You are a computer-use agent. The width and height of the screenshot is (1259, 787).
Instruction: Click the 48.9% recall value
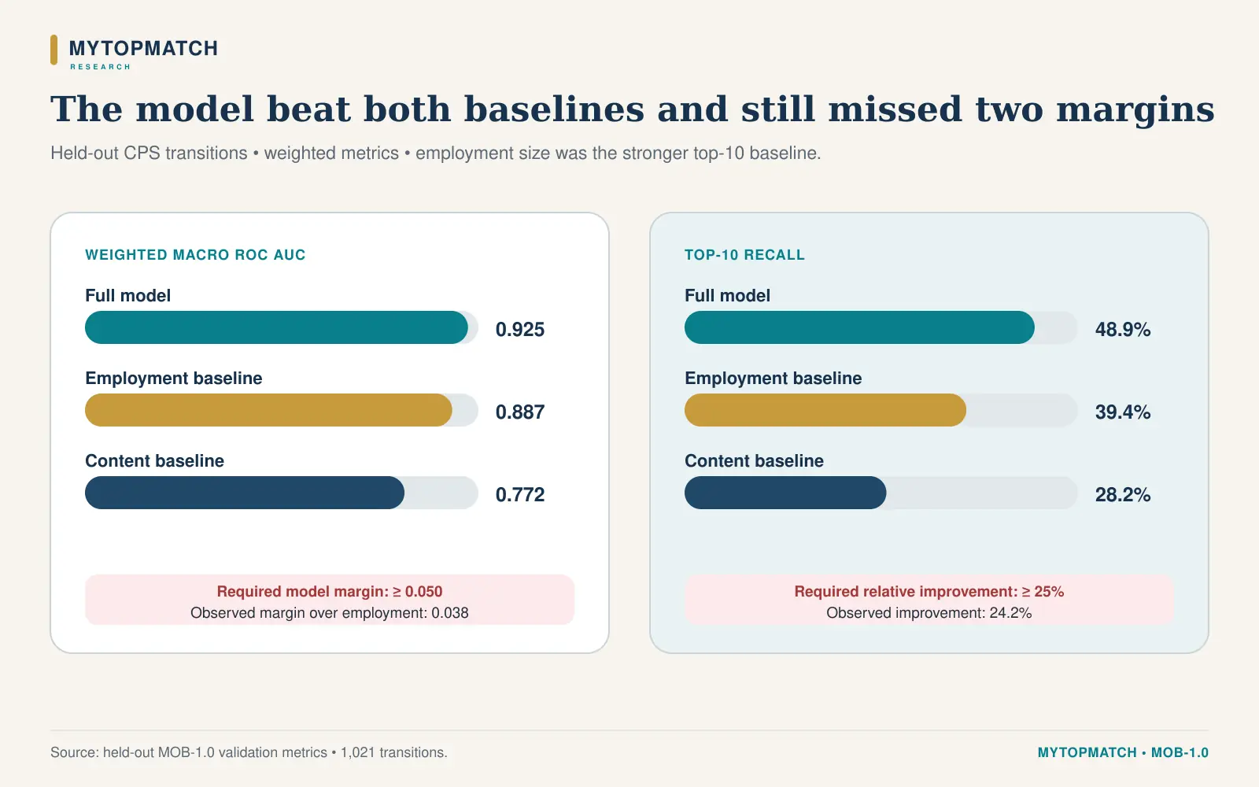pos(1123,330)
